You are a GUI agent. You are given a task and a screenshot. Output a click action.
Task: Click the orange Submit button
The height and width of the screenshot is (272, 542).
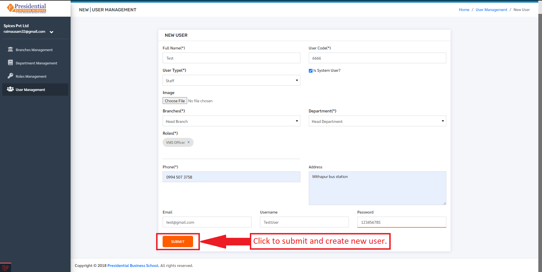(x=178, y=241)
